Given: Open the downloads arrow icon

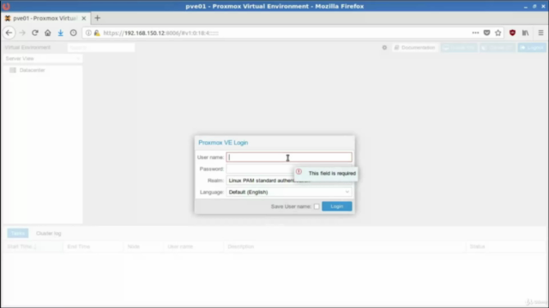Looking at the screenshot, I should [61, 33].
